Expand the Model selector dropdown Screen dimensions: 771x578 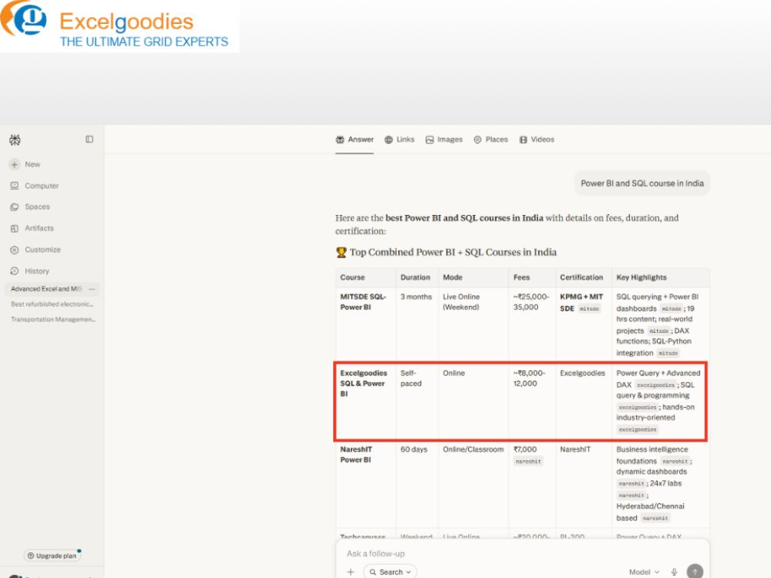644,572
